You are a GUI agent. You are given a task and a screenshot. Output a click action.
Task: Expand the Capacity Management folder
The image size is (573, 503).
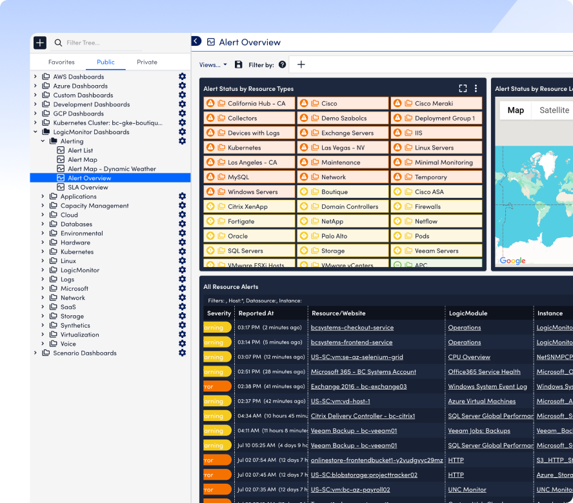tap(43, 205)
